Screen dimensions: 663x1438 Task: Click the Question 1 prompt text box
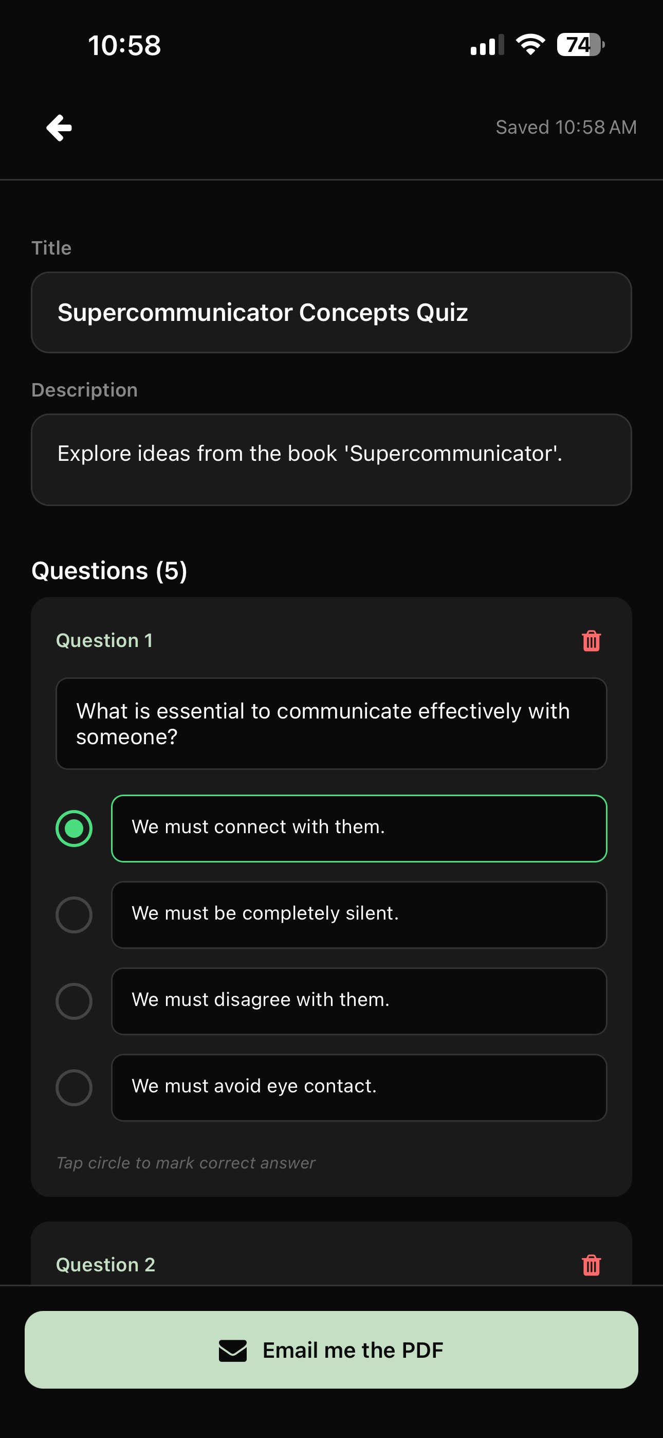point(331,724)
